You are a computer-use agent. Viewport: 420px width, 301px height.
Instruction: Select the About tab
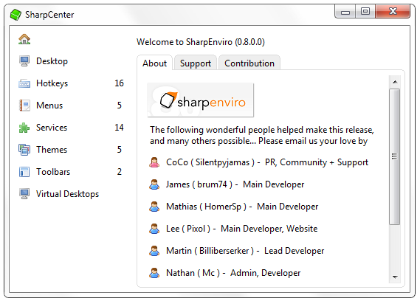pos(154,63)
